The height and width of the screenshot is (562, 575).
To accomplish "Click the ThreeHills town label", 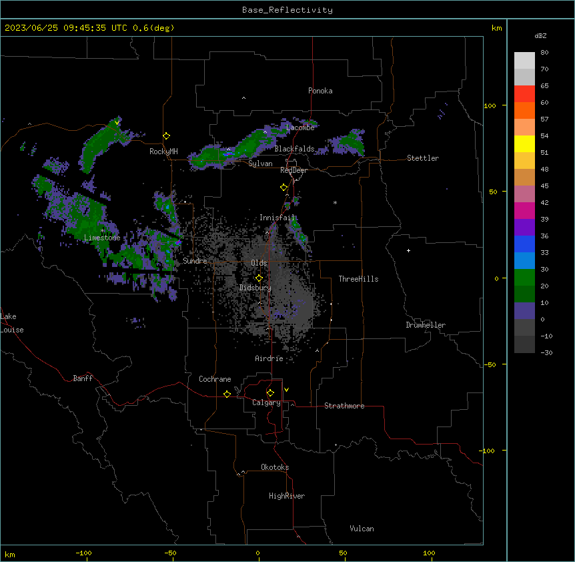I will click(x=358, y=279).
